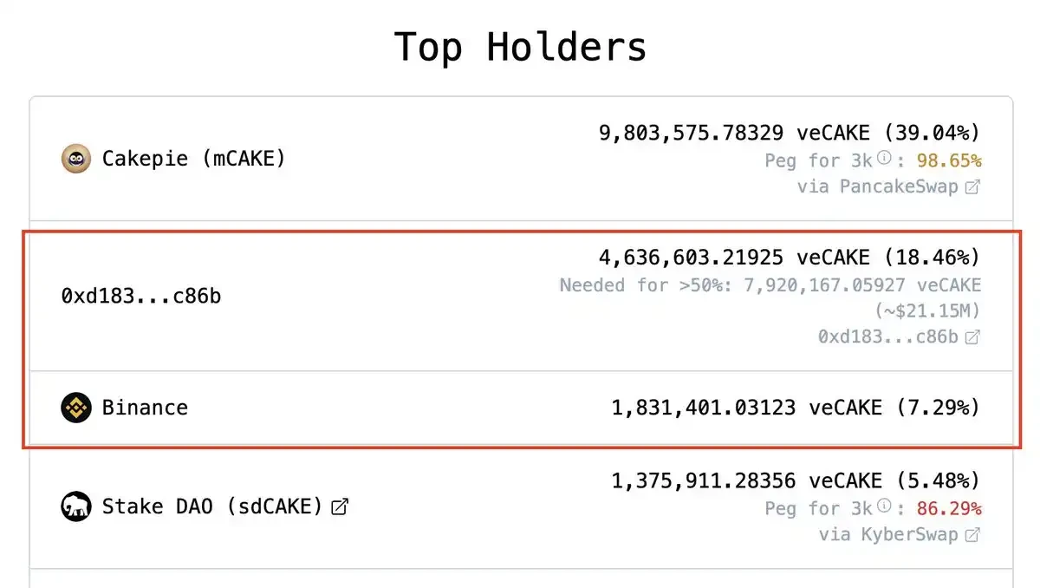Click the Cakepie owl logo icon

tap(76, 159)
